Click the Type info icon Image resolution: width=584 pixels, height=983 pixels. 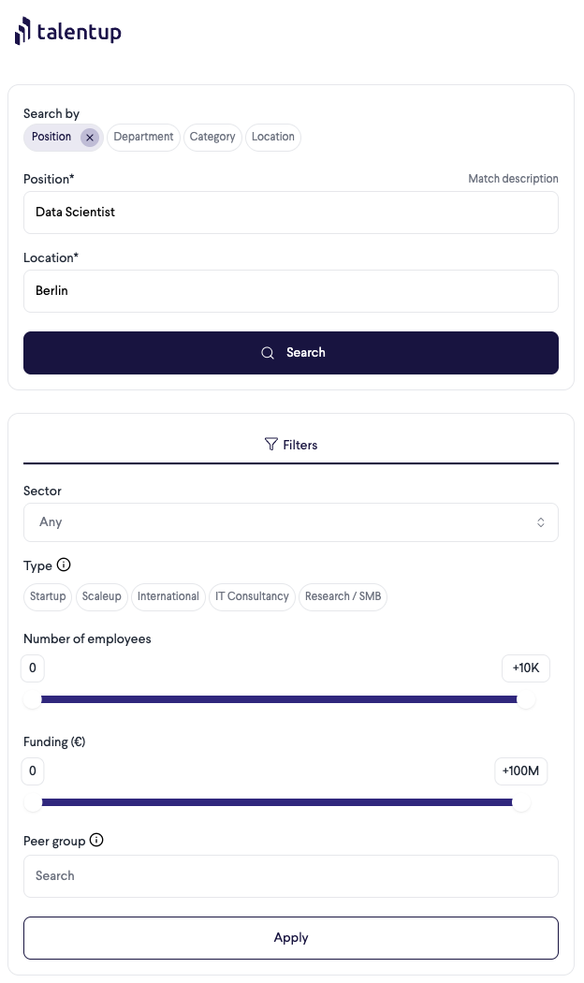[x=64, y=565]
